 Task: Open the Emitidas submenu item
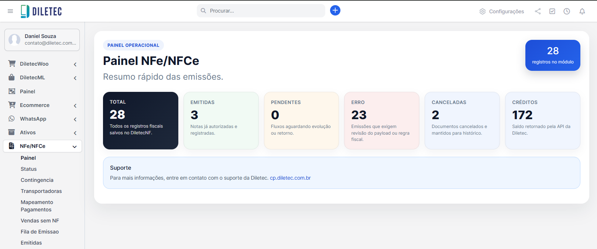click(31, 243)
